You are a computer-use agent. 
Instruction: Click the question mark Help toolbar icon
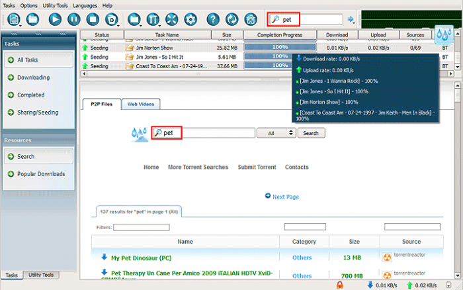[213, 19]
